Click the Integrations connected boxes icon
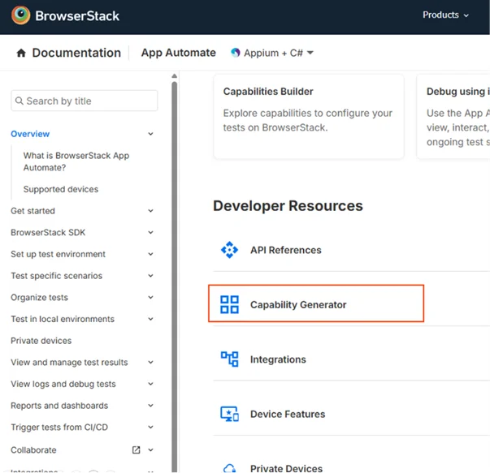The width and height of the screenshot is (490, 473). coord(229,359)
